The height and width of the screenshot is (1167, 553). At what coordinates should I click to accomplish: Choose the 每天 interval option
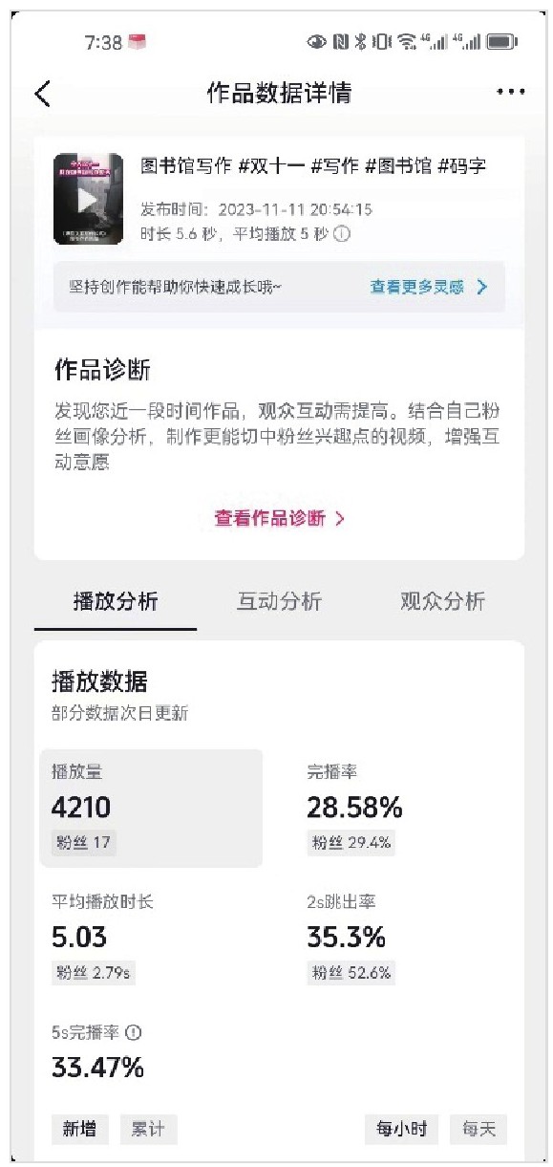pyautogui.click(x=479, y=1129)
